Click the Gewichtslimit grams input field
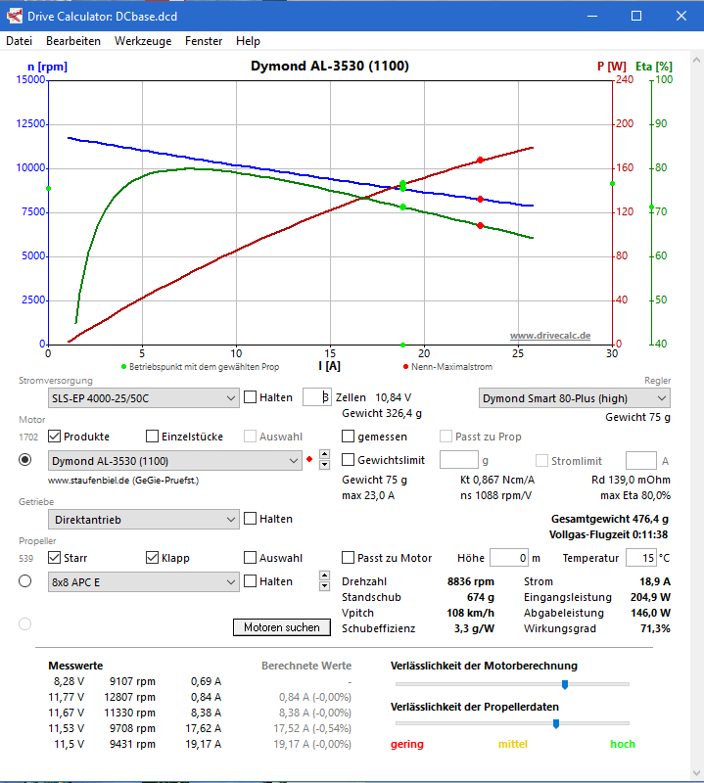 pos(458,460)
